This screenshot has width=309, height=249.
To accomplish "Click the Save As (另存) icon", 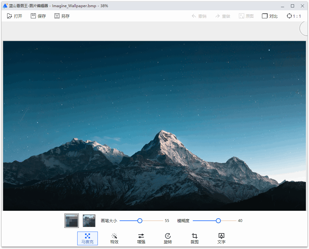I will click(x=57, y=16).
